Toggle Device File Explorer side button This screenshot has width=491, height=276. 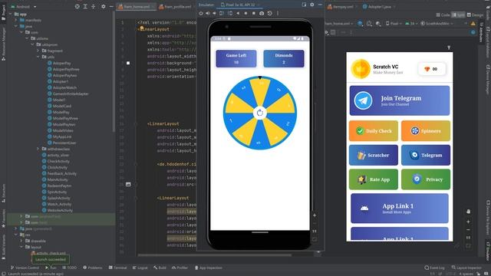[488, 218]
